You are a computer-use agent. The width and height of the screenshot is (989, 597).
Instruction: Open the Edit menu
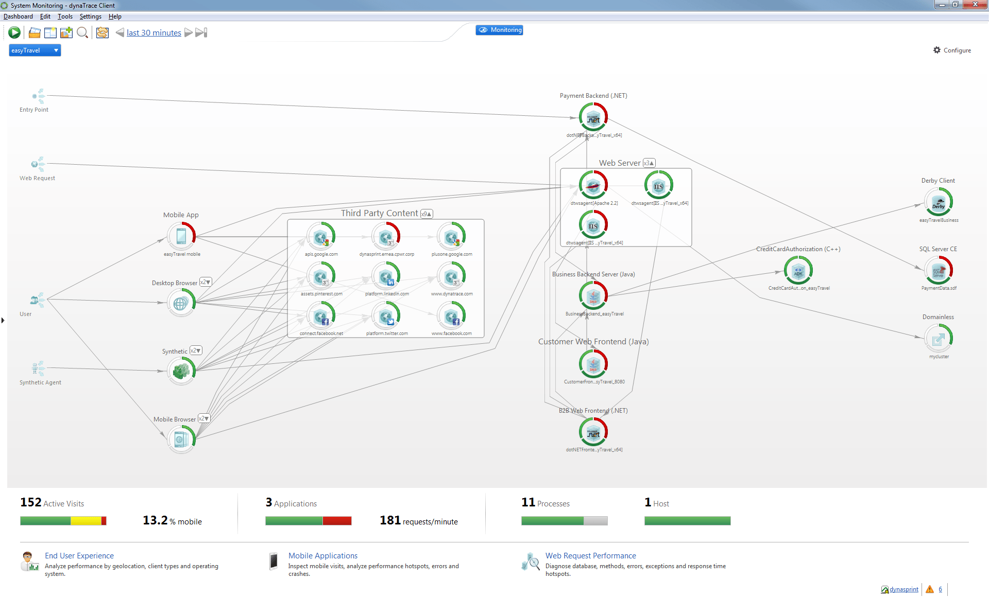pyautogui.click(x=45, y=16)
